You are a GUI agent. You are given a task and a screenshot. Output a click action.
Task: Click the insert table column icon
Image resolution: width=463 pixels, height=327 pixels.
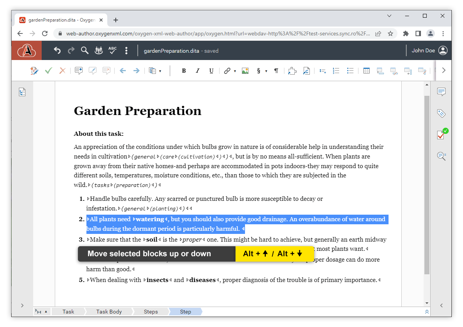(x=408, y=71)
